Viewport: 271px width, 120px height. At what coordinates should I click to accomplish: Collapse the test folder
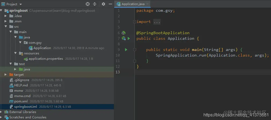coord(10,64)
